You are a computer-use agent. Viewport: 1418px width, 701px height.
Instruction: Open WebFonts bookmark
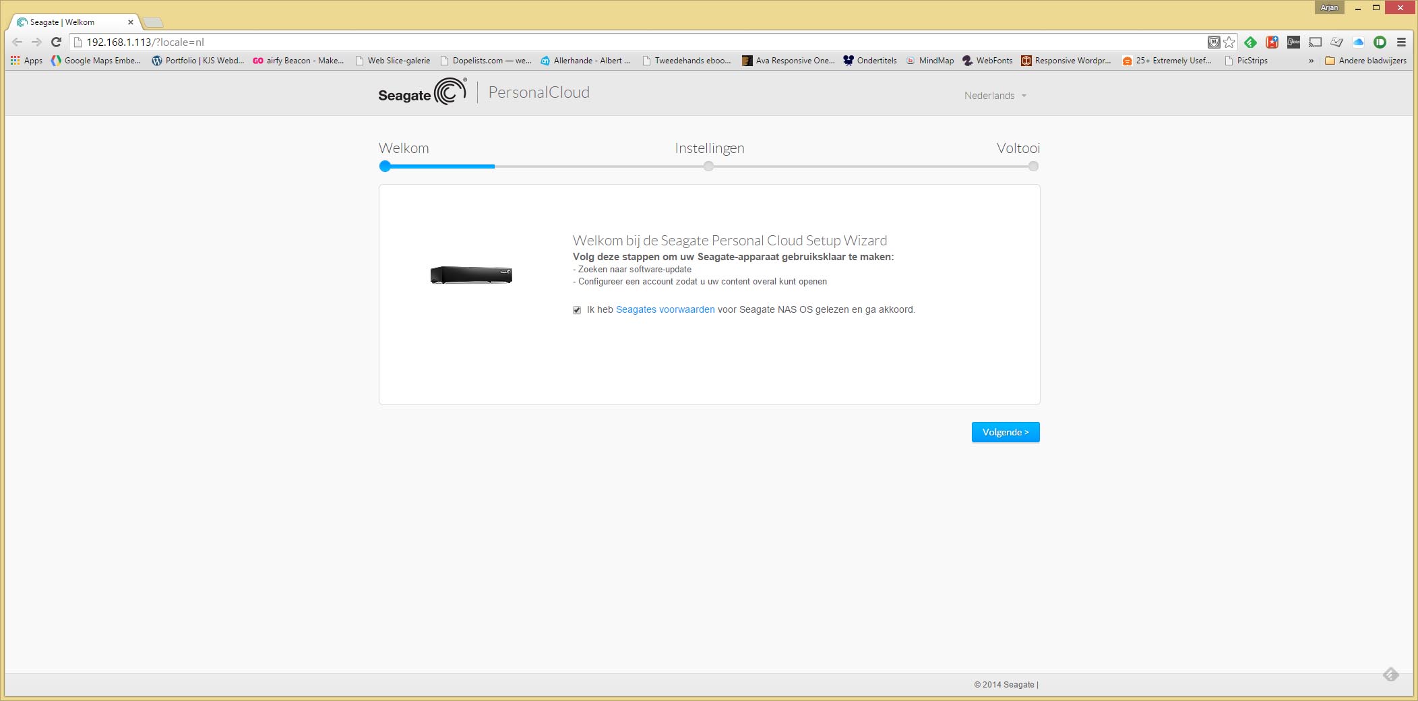tap(987, 61)
